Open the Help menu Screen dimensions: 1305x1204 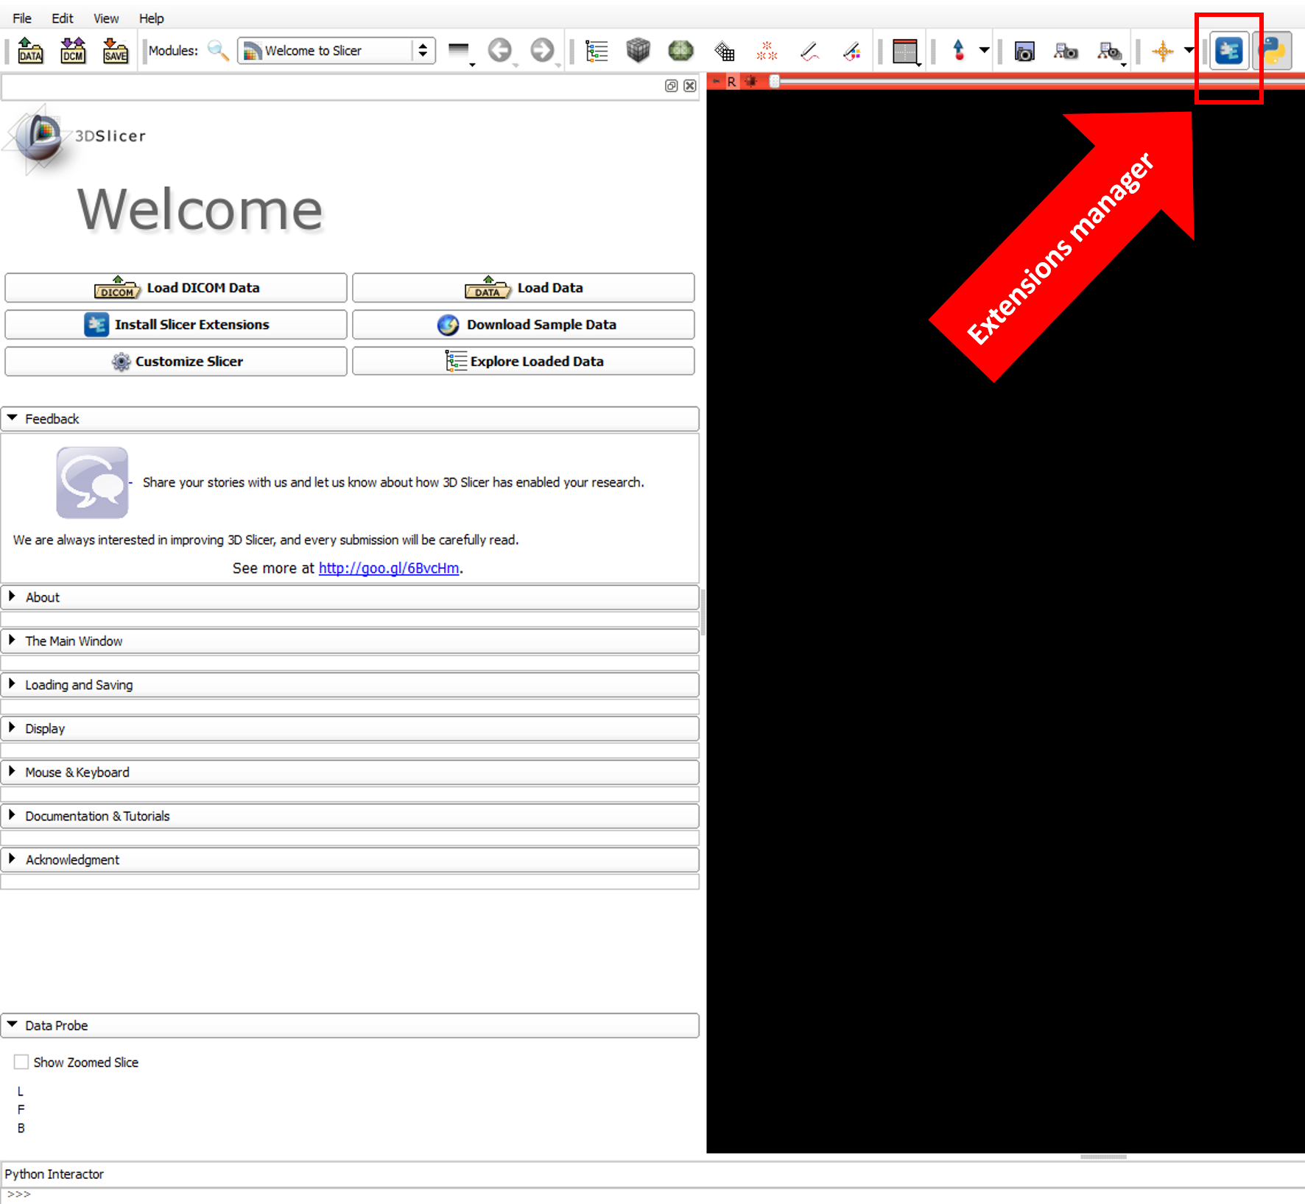point(152,18)
